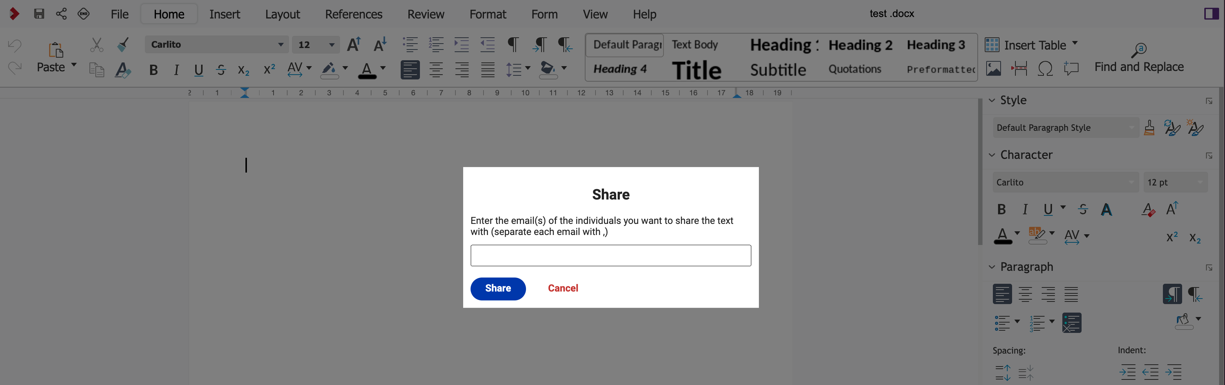
Task: Apply Subscript from the main toolbar
Action: tap(244, 70)
